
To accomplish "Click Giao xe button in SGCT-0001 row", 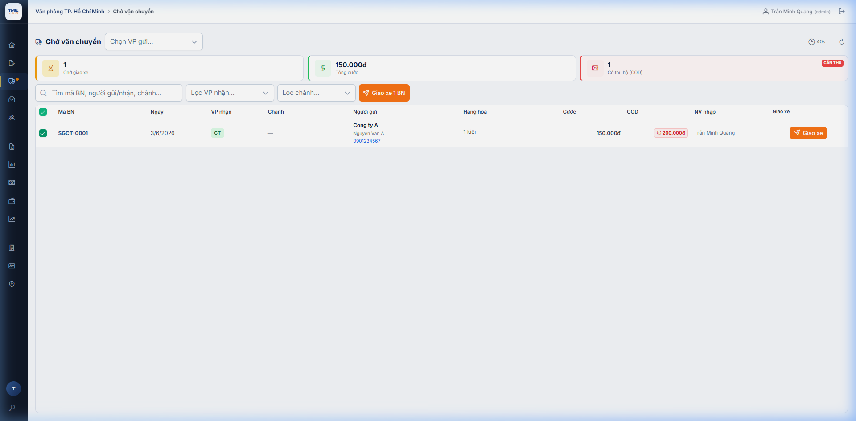I will pos(808,133).
